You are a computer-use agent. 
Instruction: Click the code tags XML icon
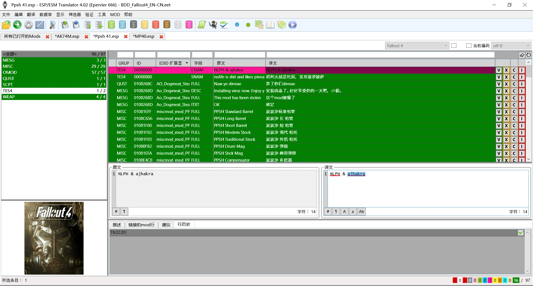click(x=259, y=25)
